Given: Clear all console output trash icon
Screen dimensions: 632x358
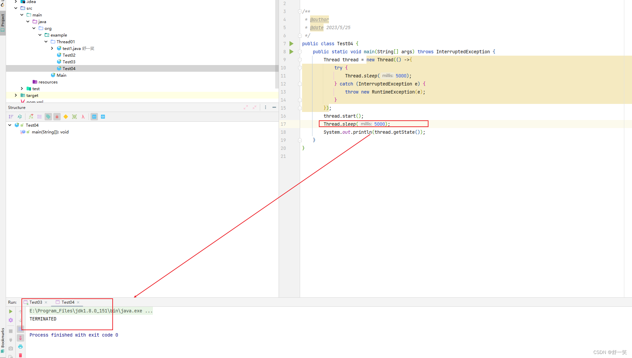Looking at the screenshot, I should point(20,355).
